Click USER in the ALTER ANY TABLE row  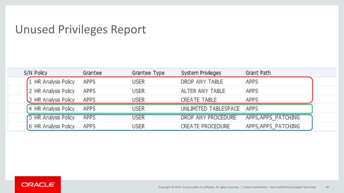point(138,91)
